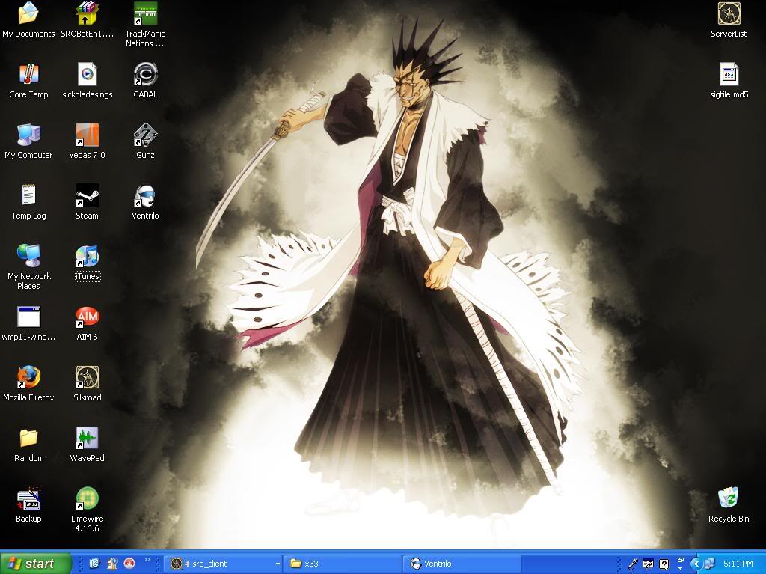The image size is (766, 574).
Task: Select the Random folder icon
Action: point(28,445)
